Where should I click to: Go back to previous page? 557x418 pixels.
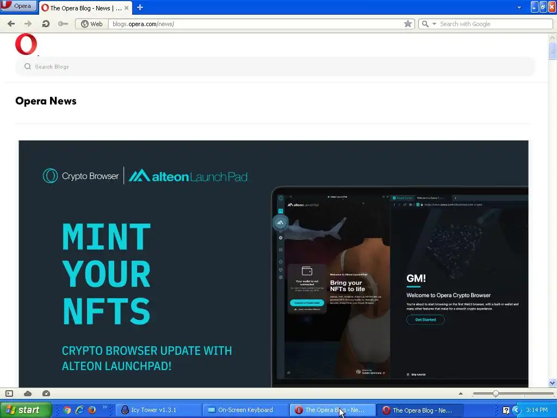[11, 24]
